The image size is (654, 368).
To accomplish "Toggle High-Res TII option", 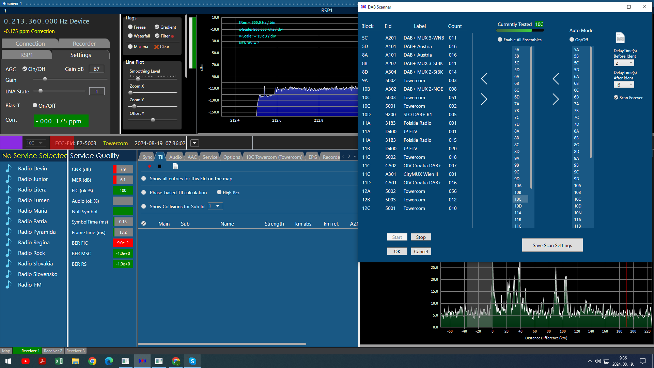I will click(219, 193).
